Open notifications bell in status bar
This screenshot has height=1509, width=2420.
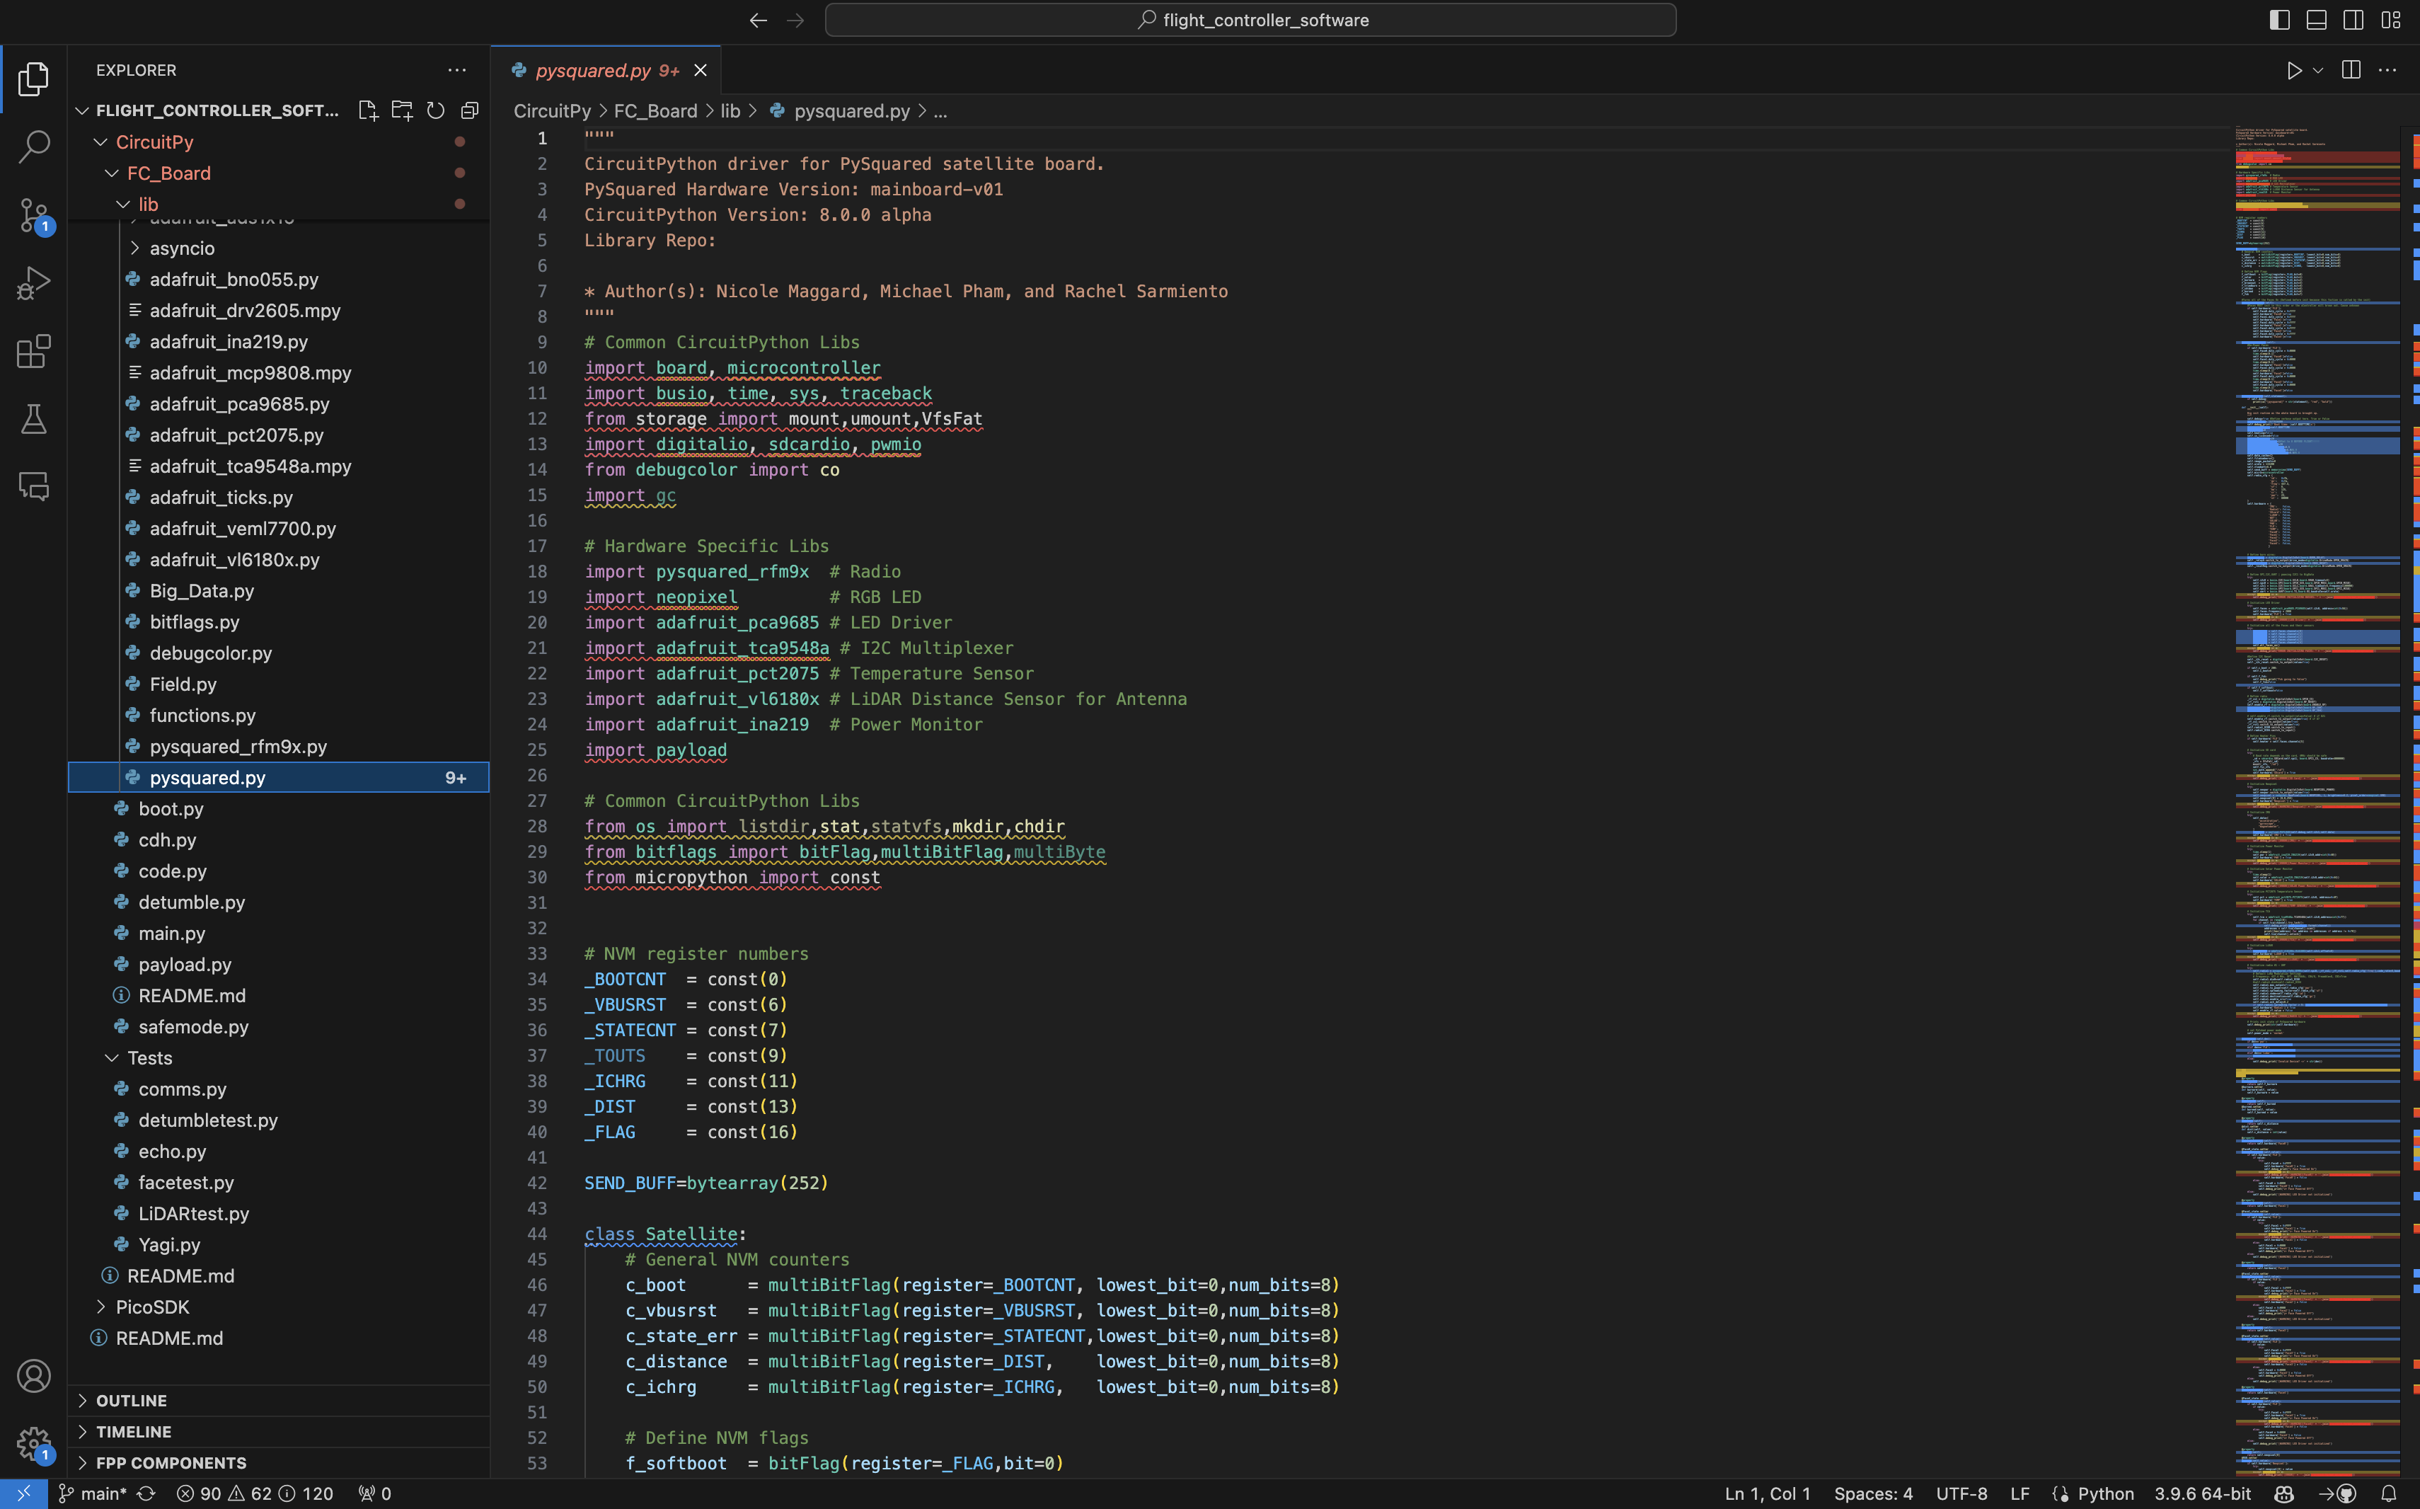(x=2389, y=1494)
